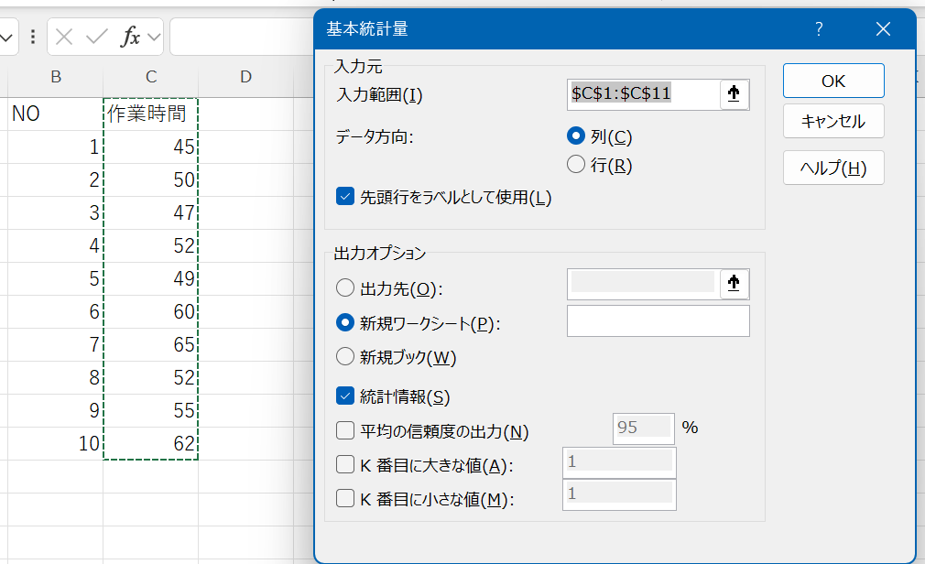Click the キャンセル button
The height and width of the screenshot is (564, 925).
[x=832, y=121]
